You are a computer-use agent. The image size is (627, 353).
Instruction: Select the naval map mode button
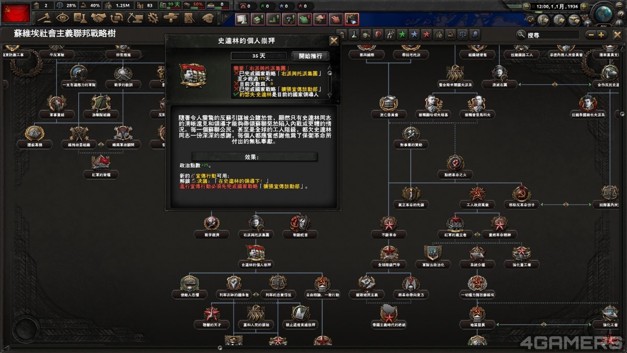pos(559,20)
